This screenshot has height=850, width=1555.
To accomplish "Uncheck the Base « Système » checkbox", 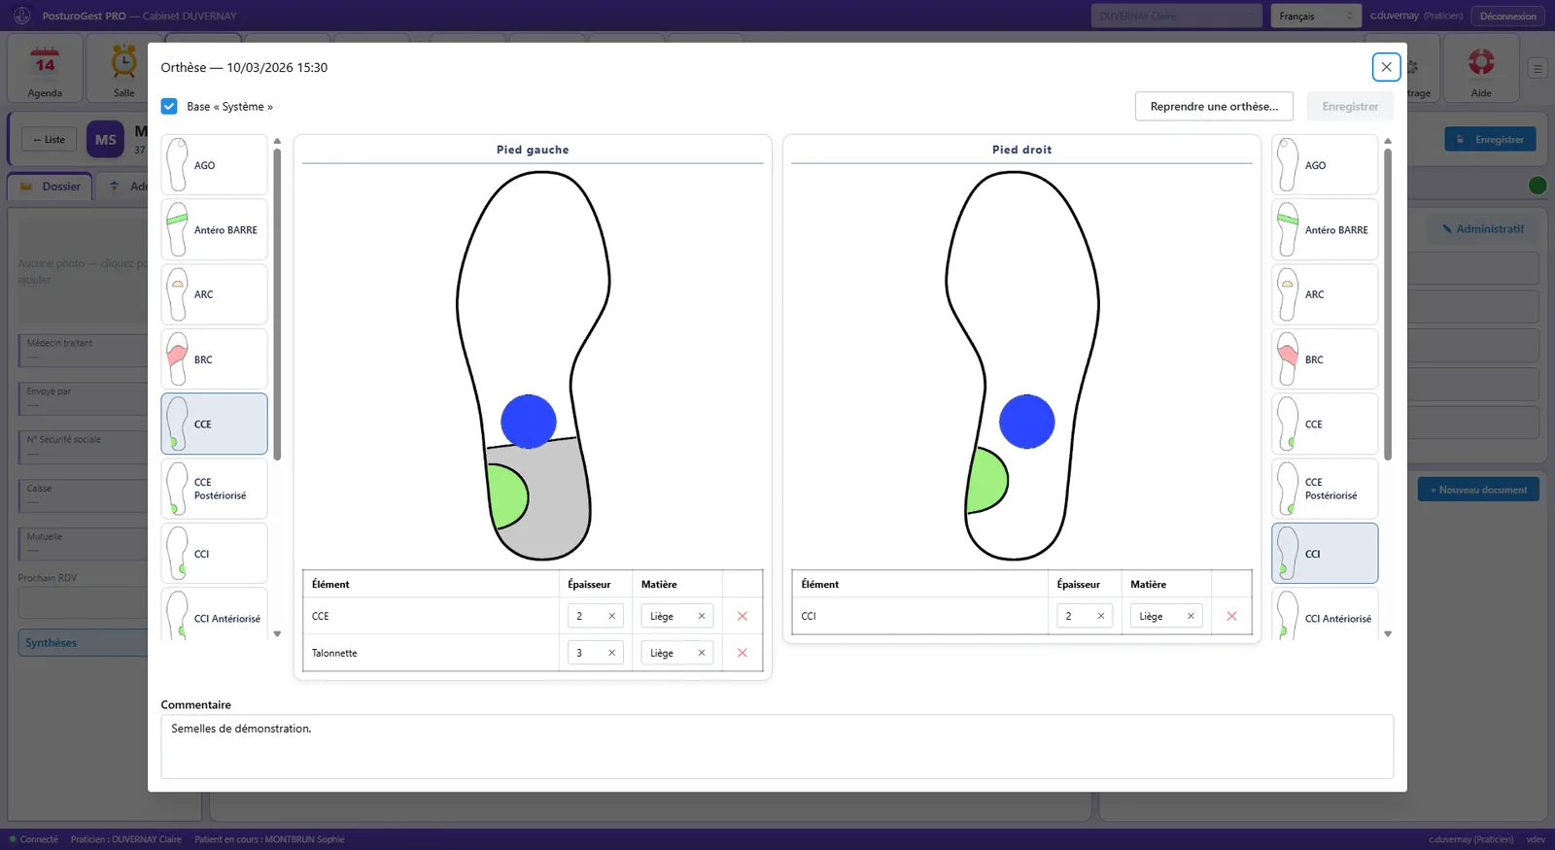I will (x=169, y=106).
